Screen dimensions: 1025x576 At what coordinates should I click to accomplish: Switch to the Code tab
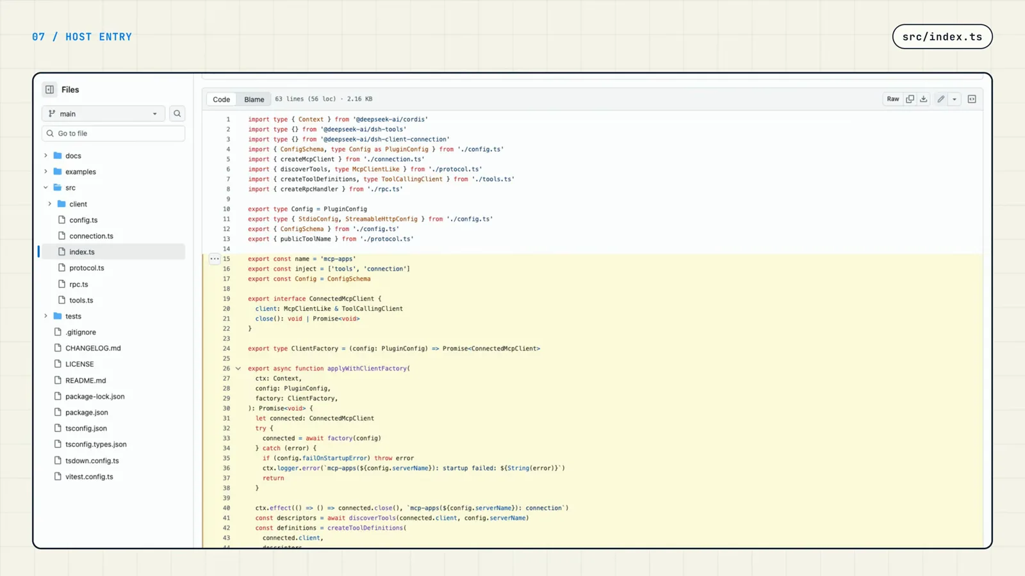click(x=222, y=99)
